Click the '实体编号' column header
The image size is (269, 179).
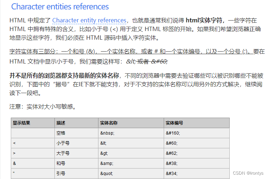click(x=197, y=123)
